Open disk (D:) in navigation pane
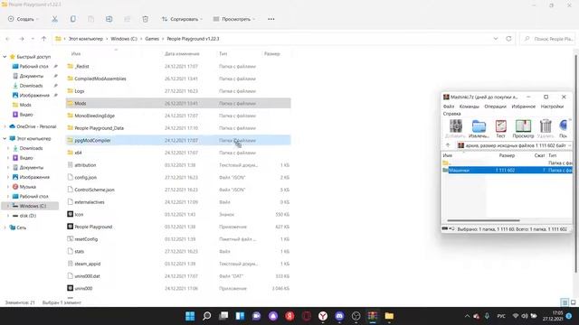The width and height of the screenshot is (579, 325). [28, 216]
